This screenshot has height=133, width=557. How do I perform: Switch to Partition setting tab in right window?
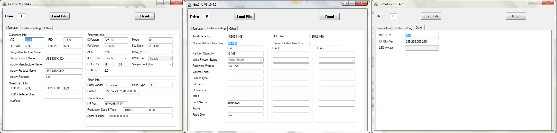(x=403, y=28)
